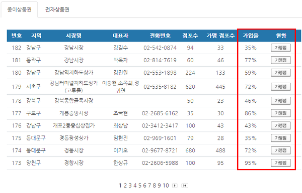
Task: Go to page 3
Action: 130,185
